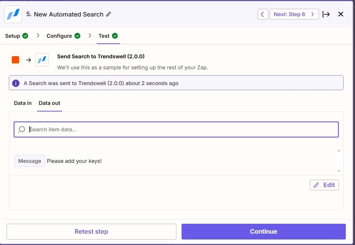Switch to the Data in tab
Viewport: 355px width, 245px height.
tap(23, 103)
